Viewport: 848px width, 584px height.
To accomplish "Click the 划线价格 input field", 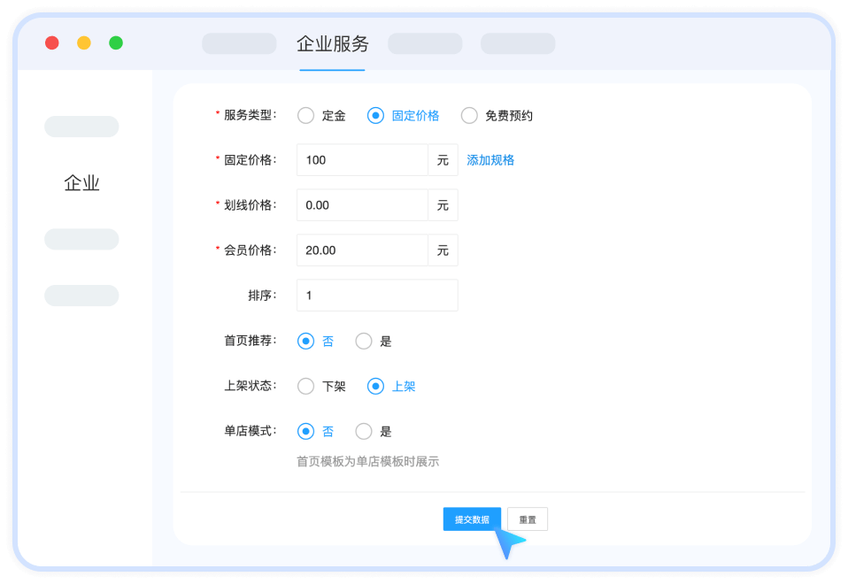I will click(362, 205).
